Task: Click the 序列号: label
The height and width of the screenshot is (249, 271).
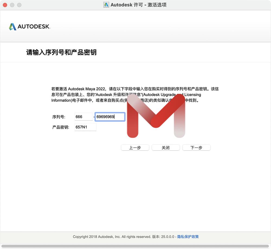Action: (x=59, y=117)
